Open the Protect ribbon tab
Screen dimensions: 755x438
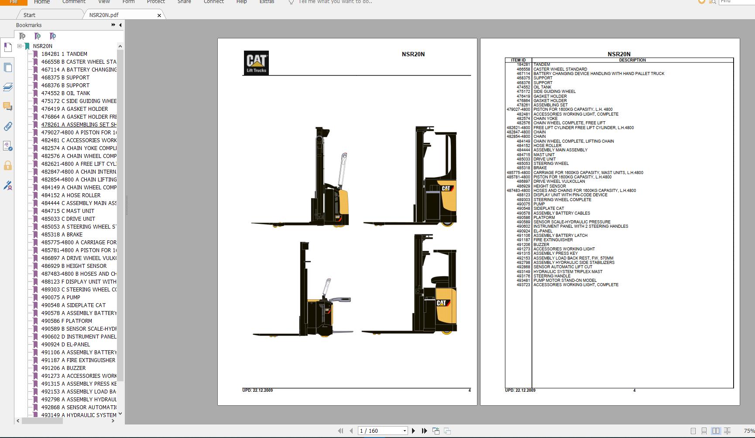tap(156, 2)
